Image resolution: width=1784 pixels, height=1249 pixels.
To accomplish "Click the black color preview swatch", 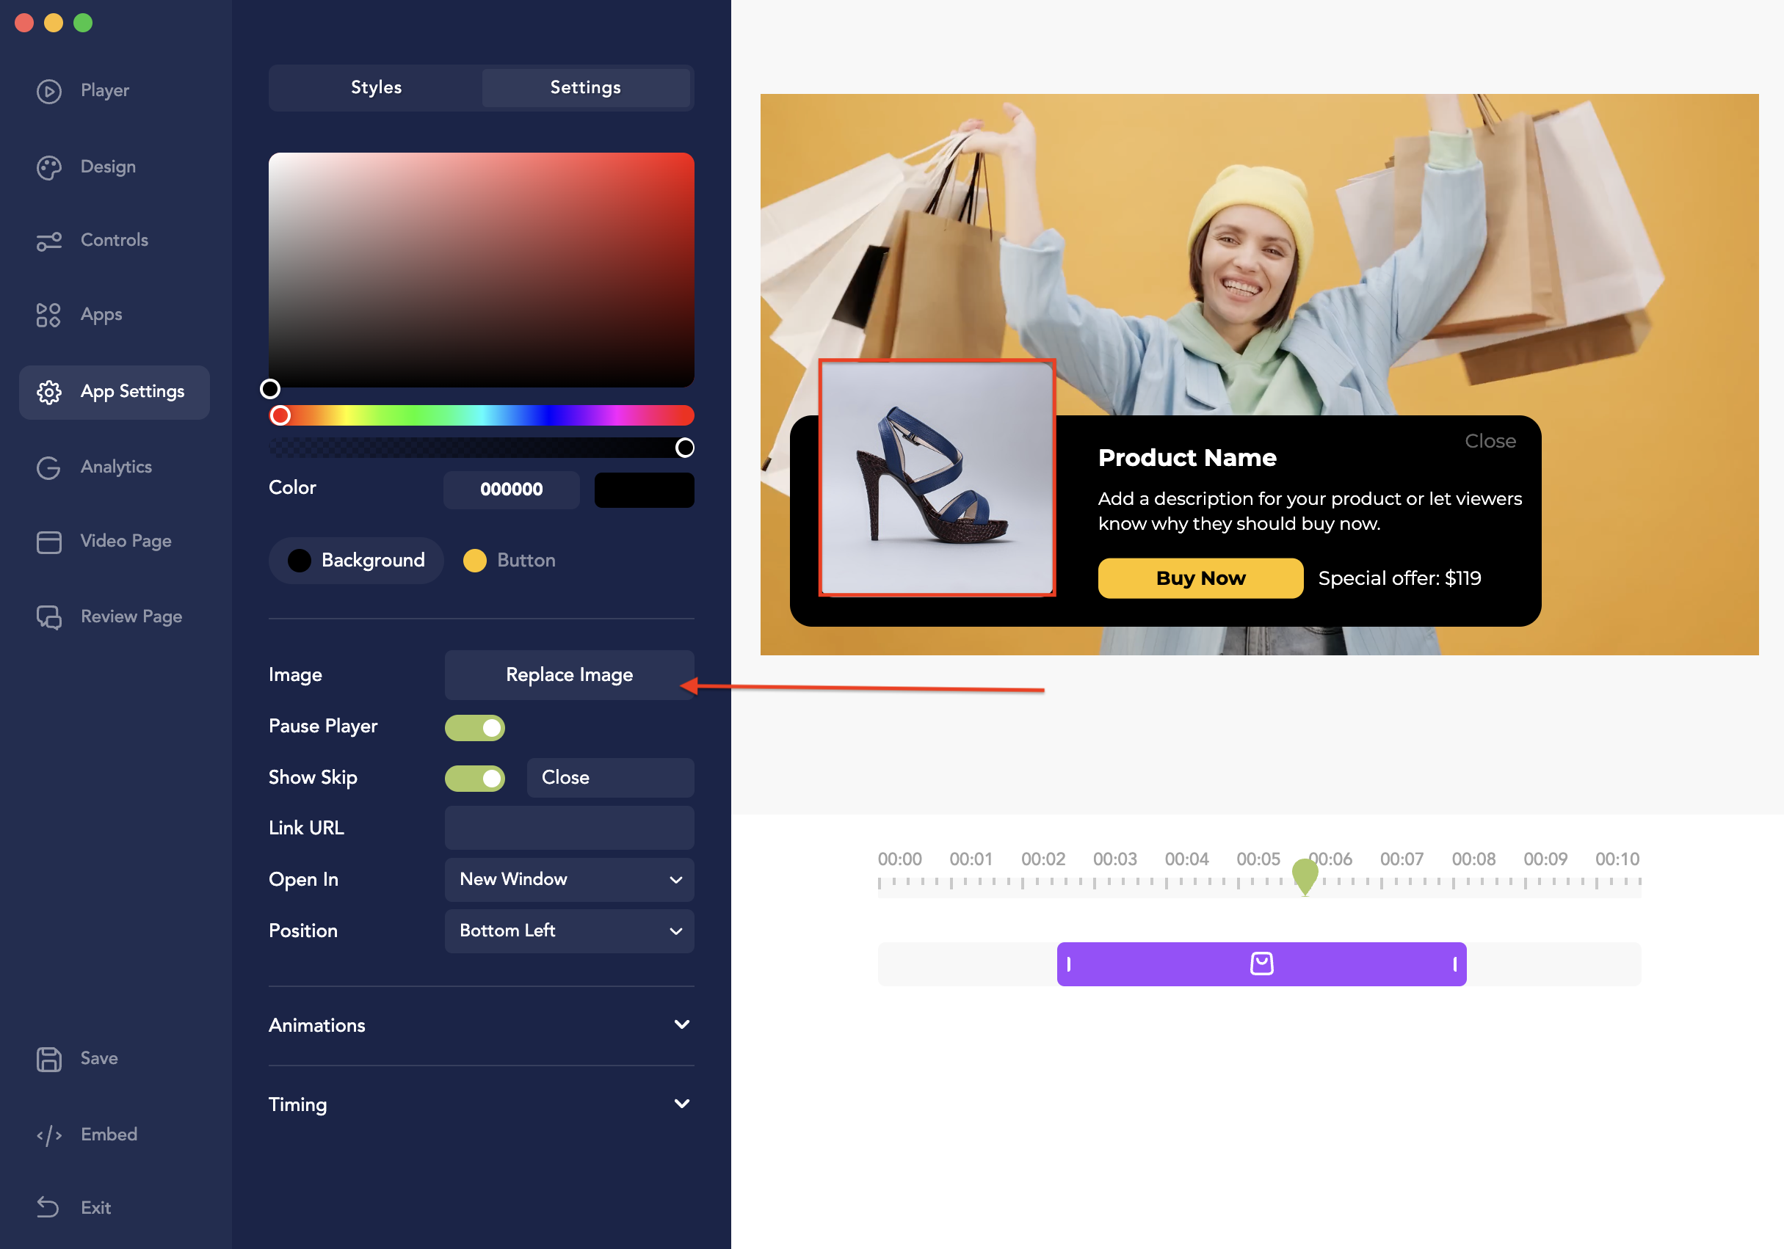I will tap(643, 489).
